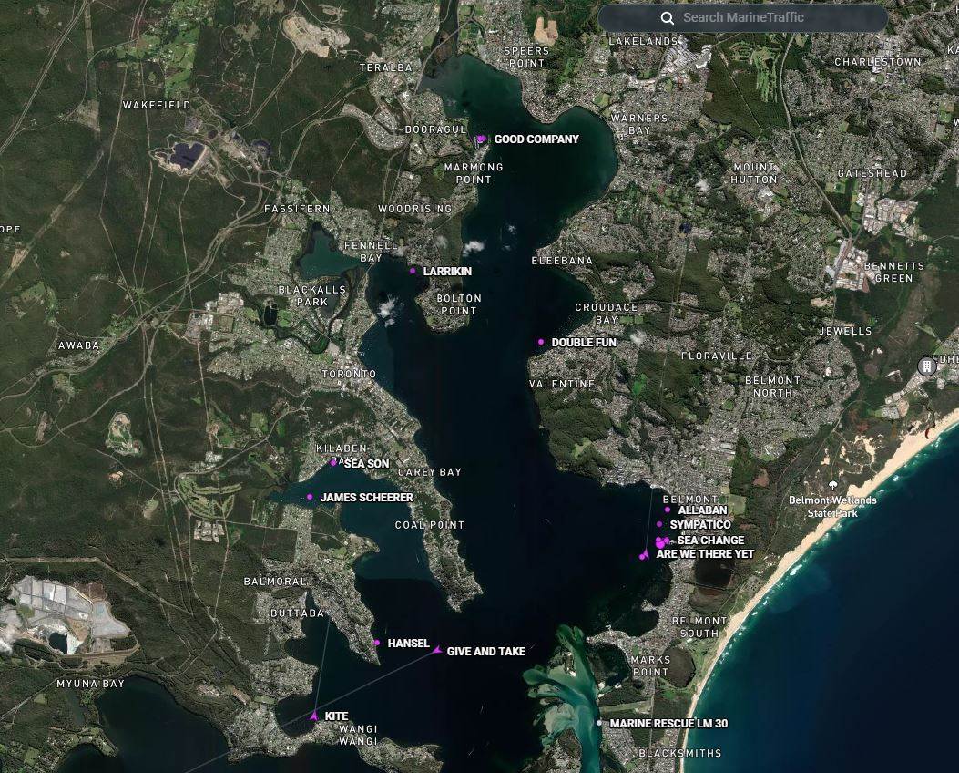Select the LARRIKIN vessel dot
959x773 pixels.
pyautogui.click(x=413, y=271)
